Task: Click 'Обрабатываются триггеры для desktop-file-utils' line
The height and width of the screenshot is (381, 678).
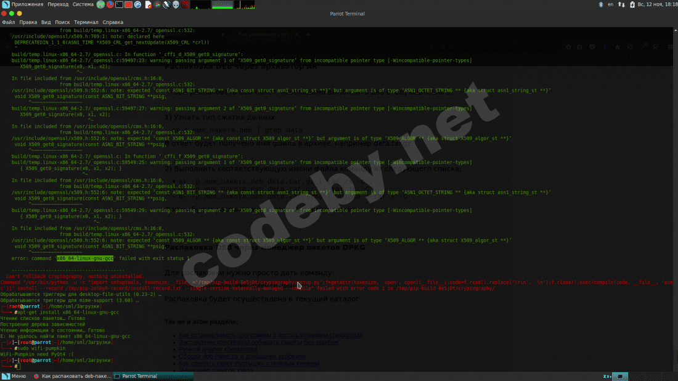Action: pos(81,294)
